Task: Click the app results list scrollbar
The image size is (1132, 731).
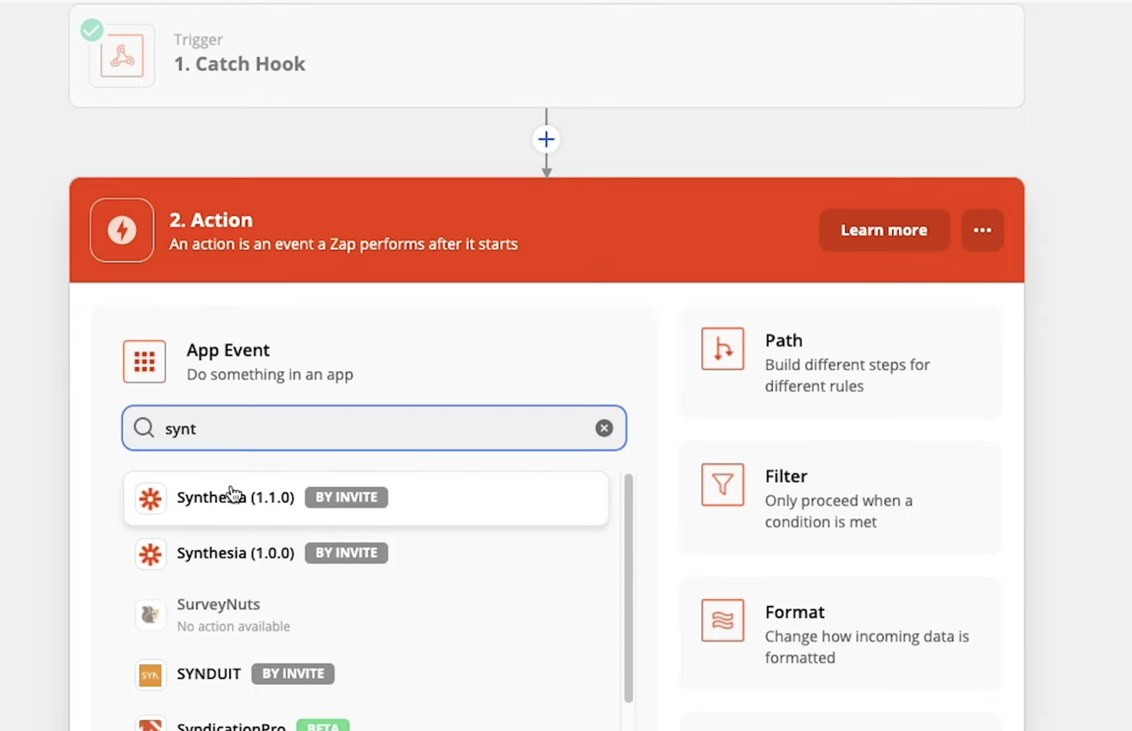Action: click(x=628, y=589)
